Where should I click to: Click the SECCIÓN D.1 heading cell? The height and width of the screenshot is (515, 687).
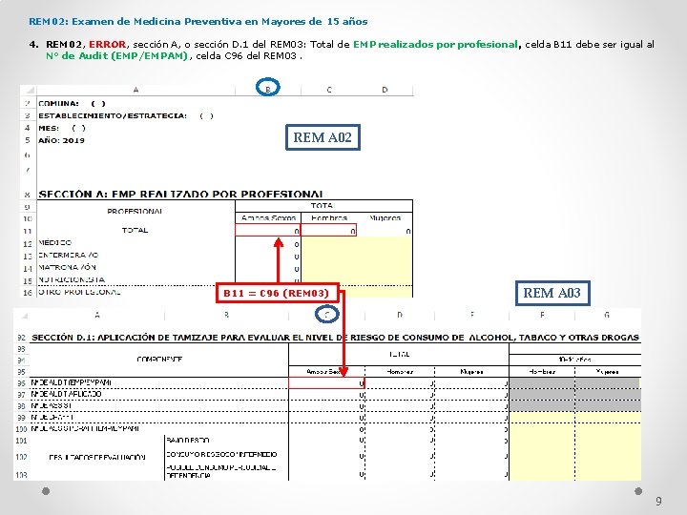coord(335,338)
